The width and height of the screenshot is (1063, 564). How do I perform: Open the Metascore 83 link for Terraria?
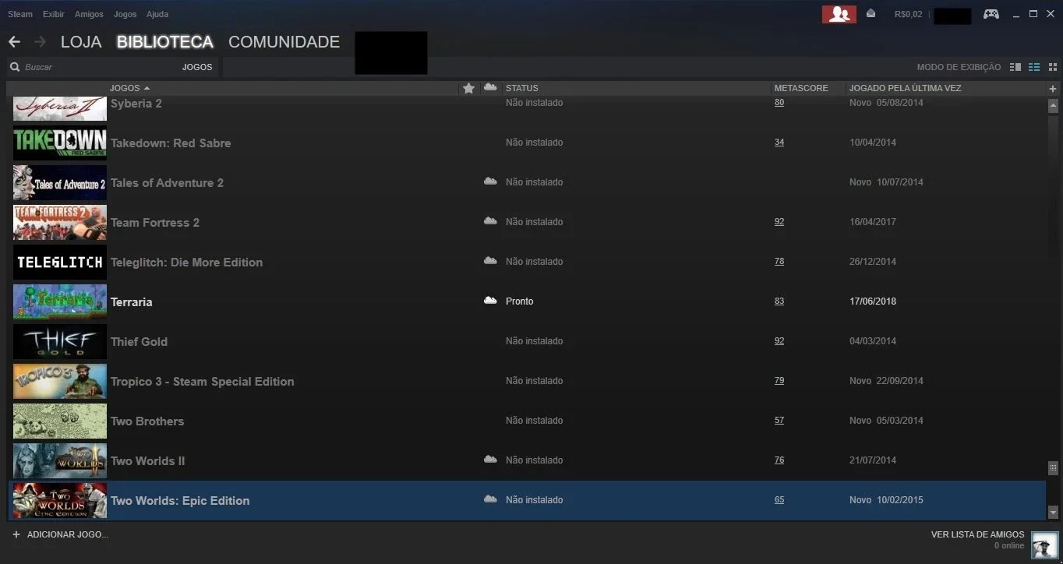779,301
